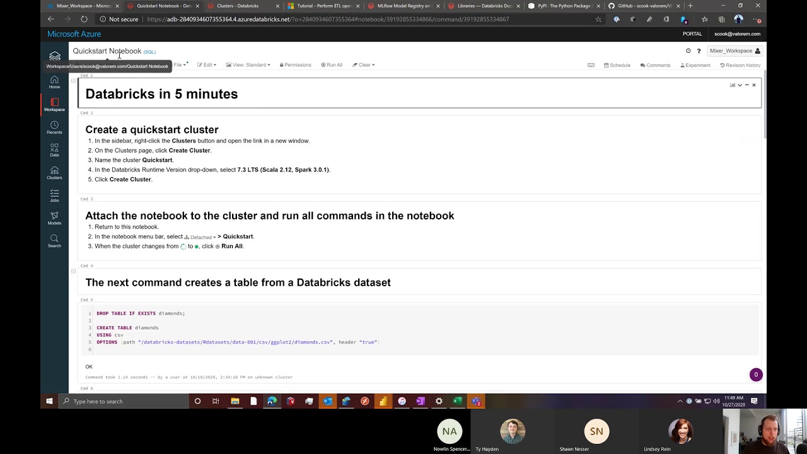Open the View: Standard dropdown
The width and height of the screenshot is (807, 454).
pyautogui.click(x=248, y=65)
